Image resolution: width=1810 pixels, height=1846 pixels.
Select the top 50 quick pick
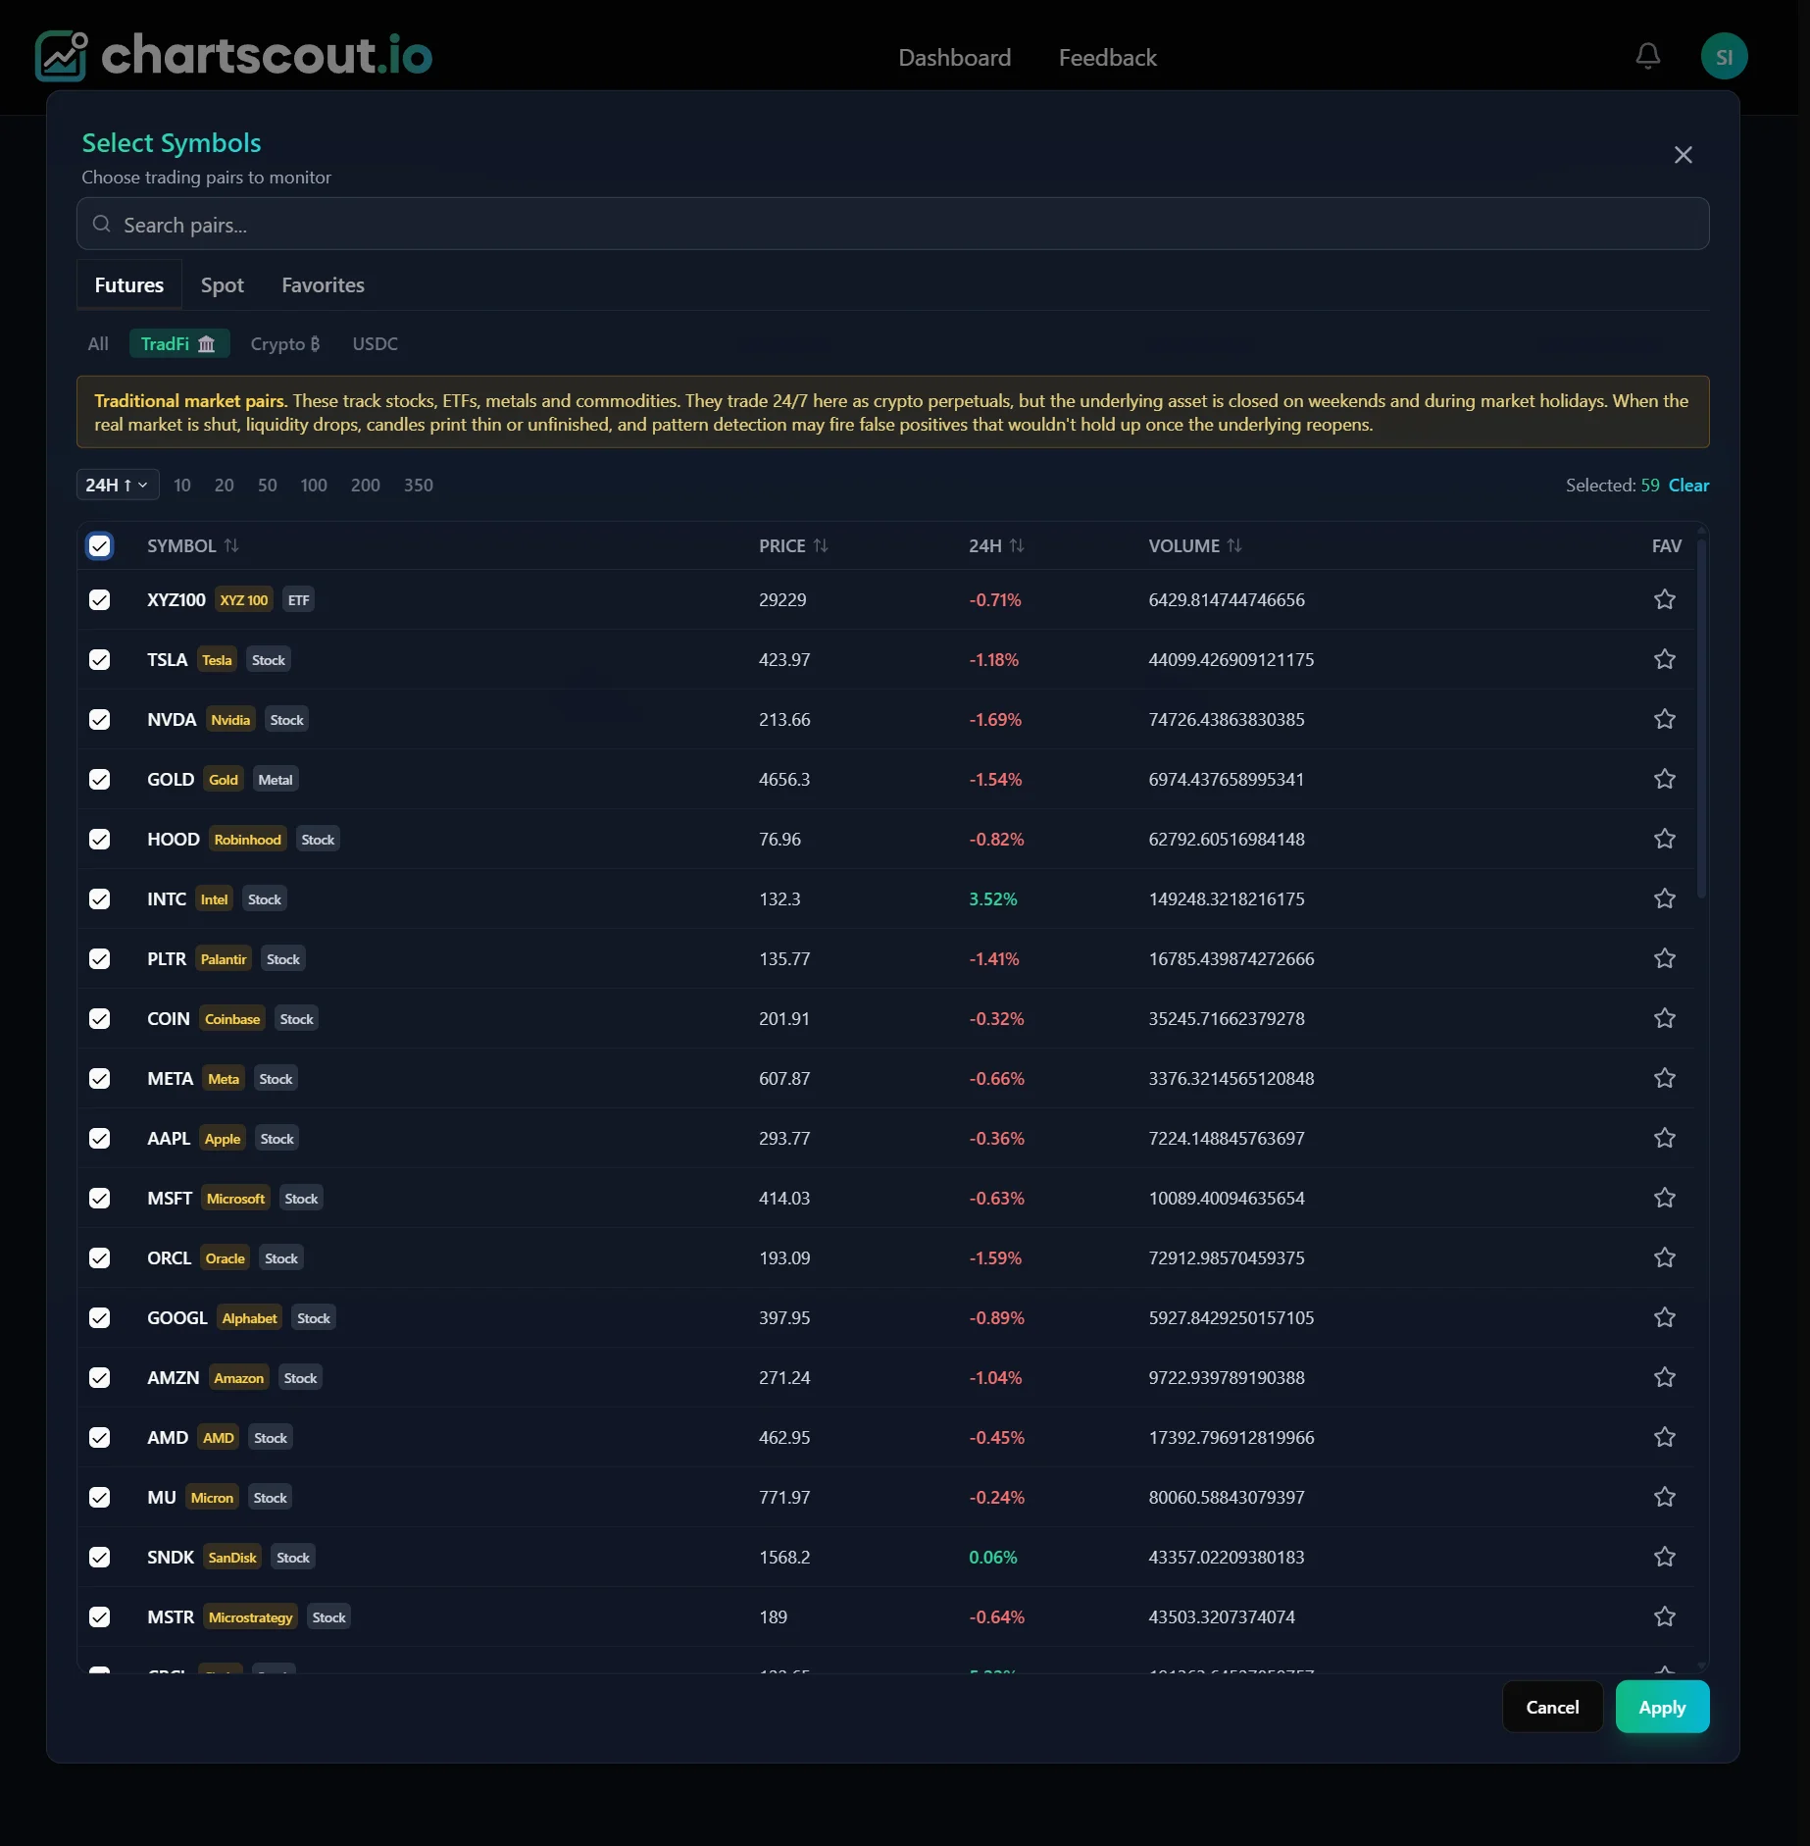(x=267, y=485)
